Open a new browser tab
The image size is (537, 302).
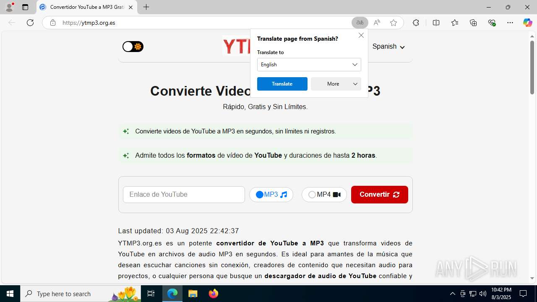click(x=146, y=7)
